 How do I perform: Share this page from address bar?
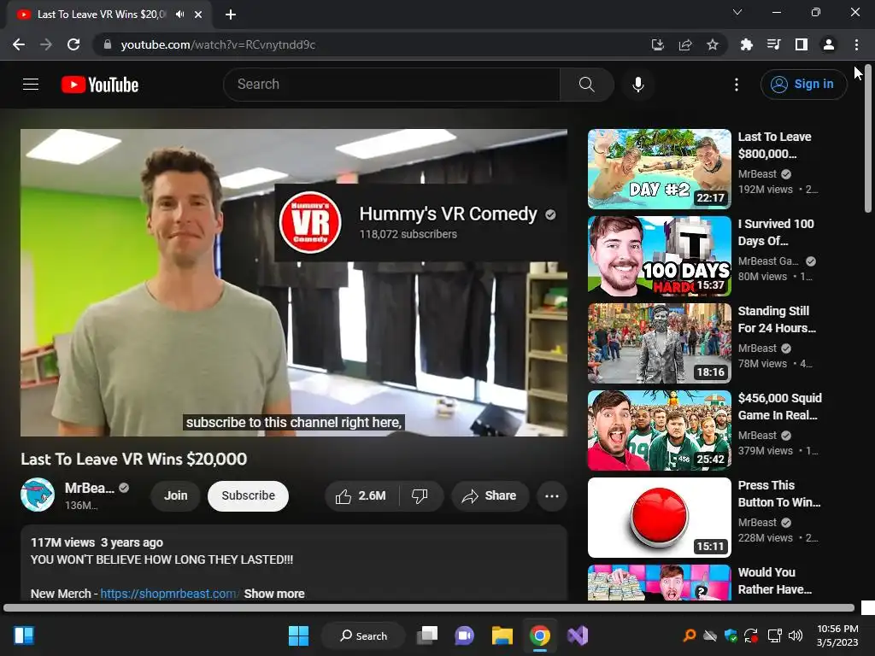(685, 44)
